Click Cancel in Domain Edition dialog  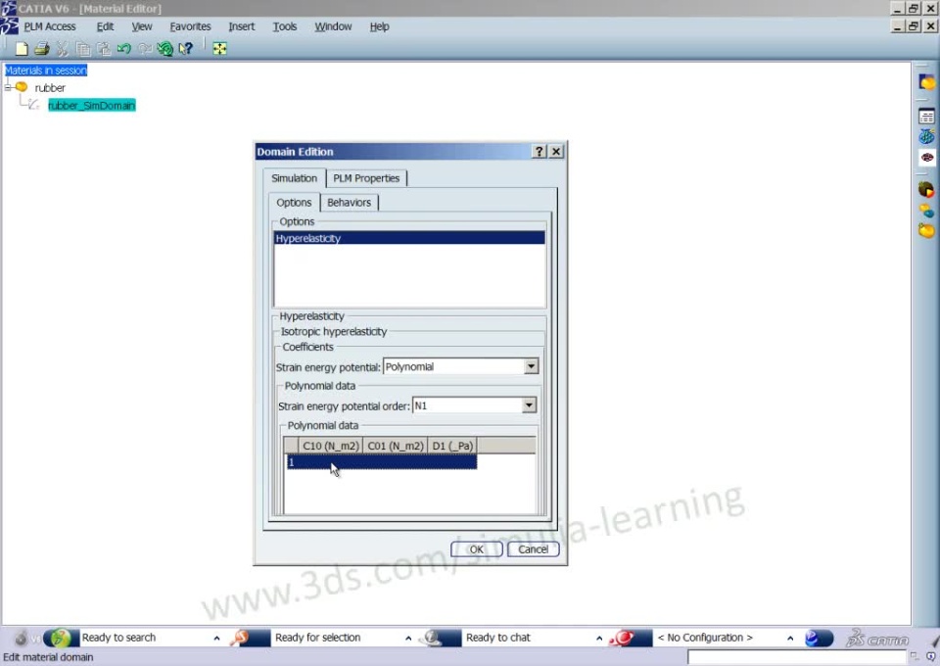[x=533, y=549]
